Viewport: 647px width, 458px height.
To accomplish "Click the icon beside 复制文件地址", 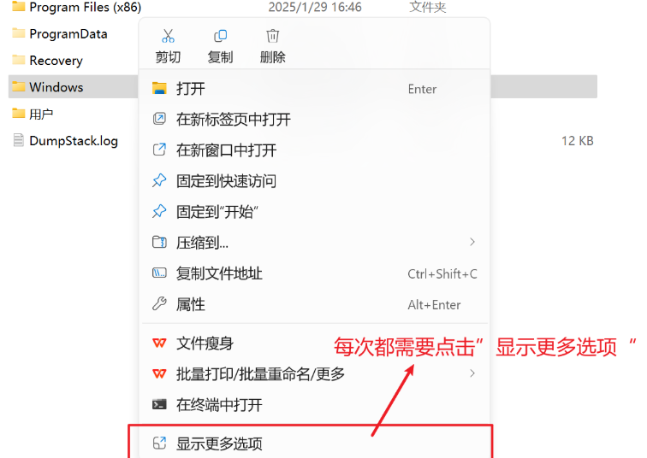I will pos(159,273).
